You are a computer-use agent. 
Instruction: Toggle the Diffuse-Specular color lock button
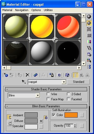(x=9, y=123)
